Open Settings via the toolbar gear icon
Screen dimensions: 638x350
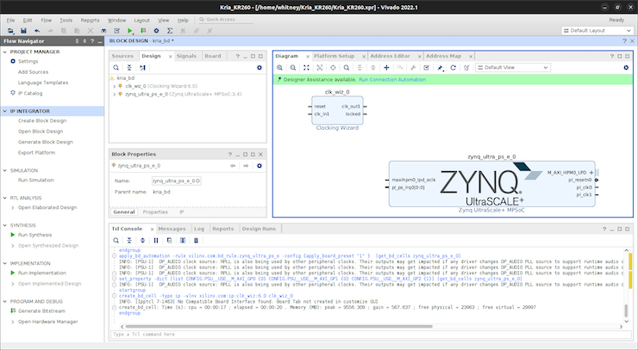pyautogui.click(x=156, y=31)
